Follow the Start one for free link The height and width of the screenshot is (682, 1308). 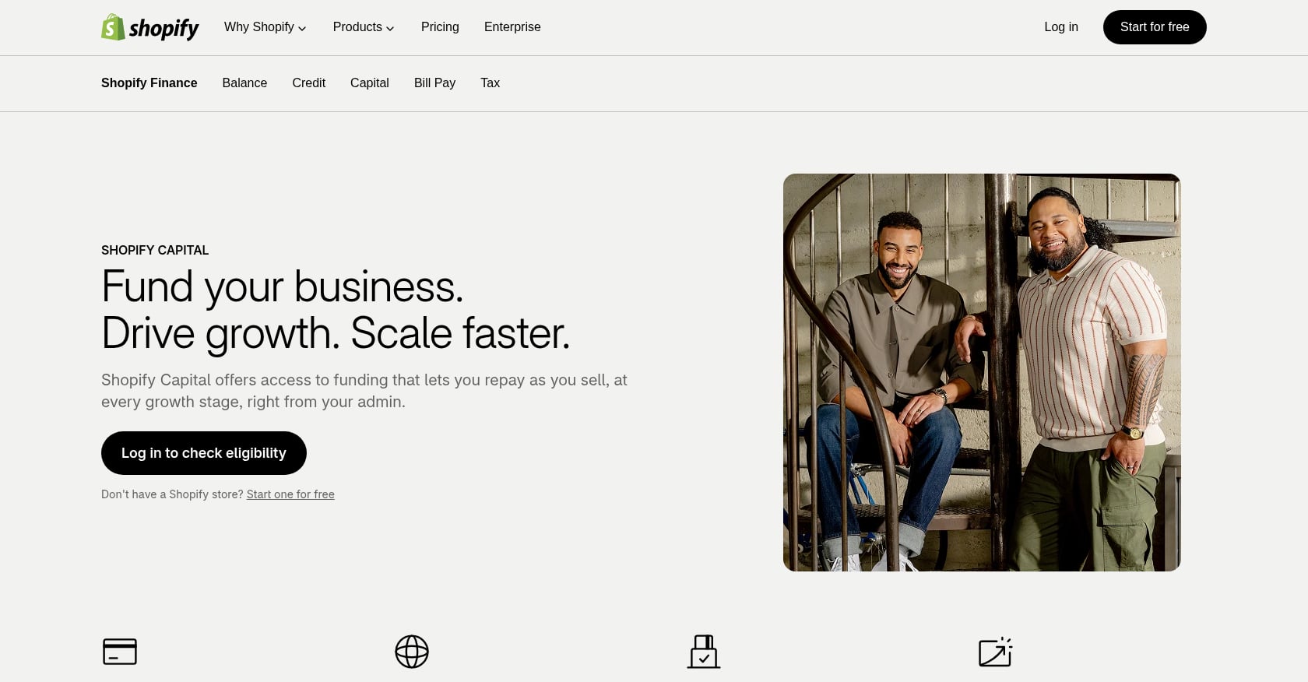pyautogui.click(x=290, y=494)
